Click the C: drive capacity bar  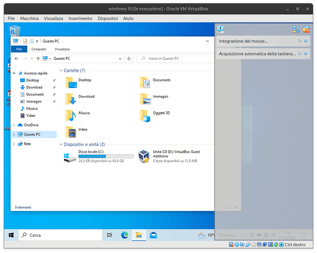point(106,156)
